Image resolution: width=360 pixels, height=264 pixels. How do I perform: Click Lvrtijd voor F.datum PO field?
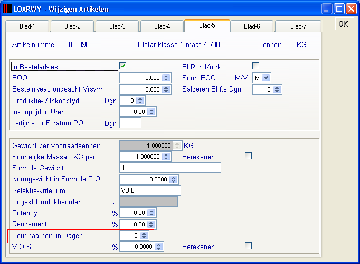click(x=130, y=123)
